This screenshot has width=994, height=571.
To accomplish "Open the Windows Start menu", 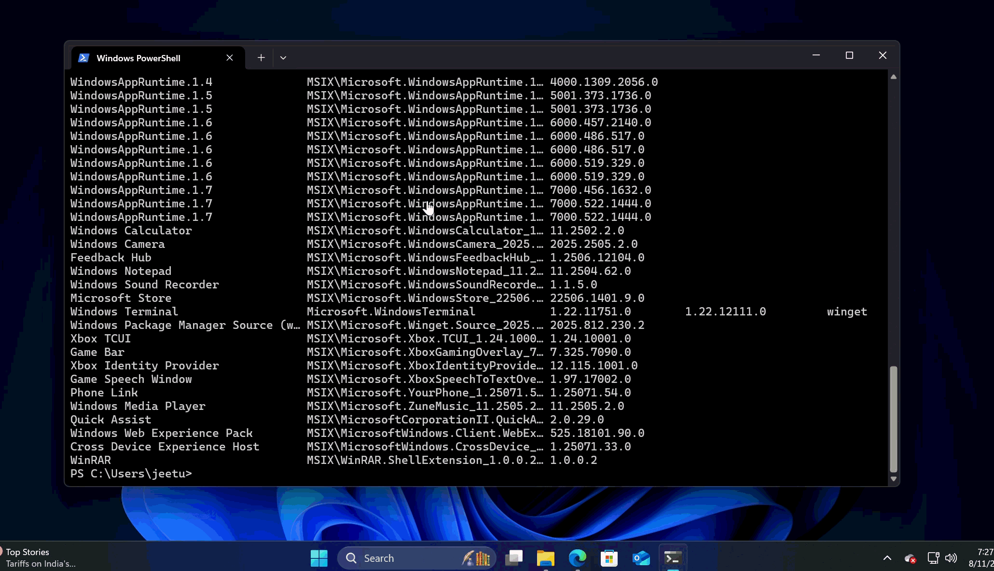I will pos(319,558).
